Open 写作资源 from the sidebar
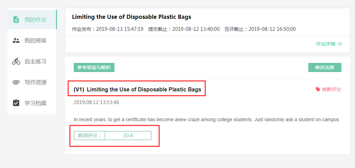Screen dimensions: 355x168 [35, 82]
